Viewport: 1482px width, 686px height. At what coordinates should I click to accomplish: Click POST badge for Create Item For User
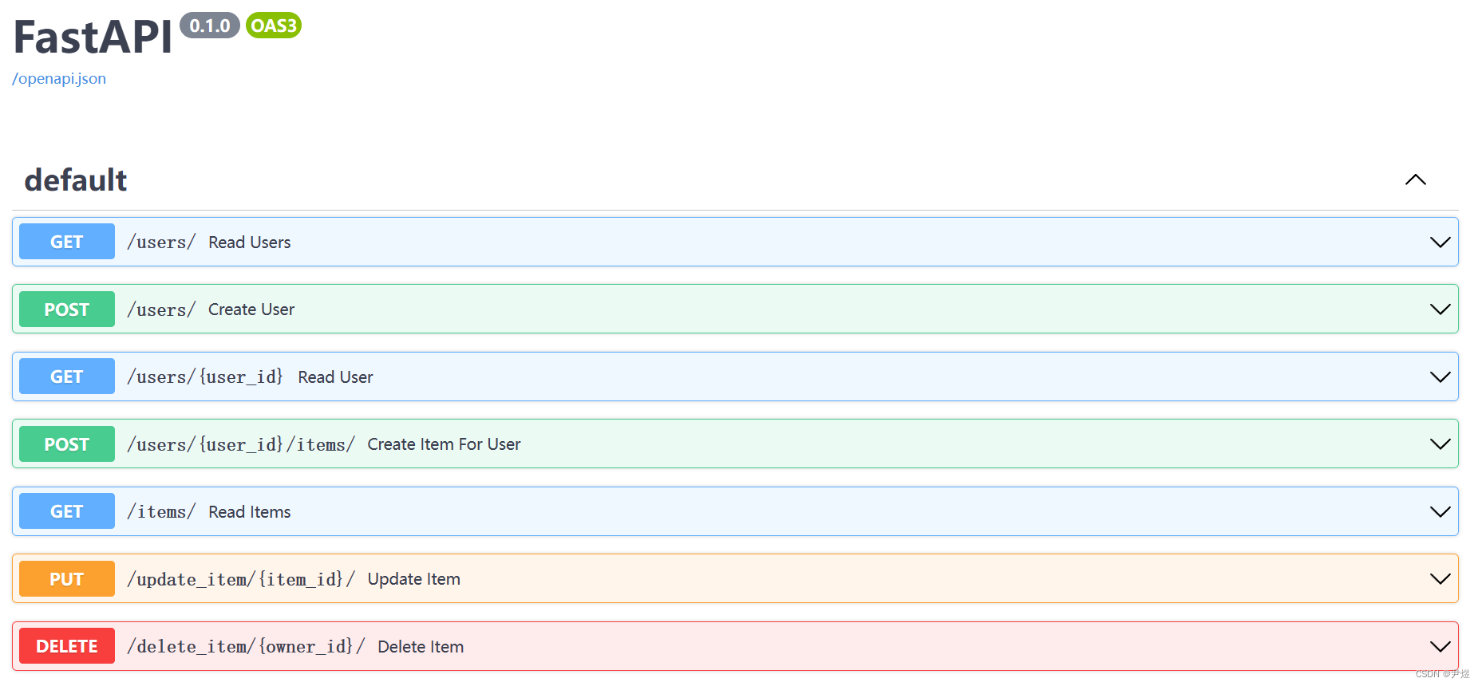(67, 444)
